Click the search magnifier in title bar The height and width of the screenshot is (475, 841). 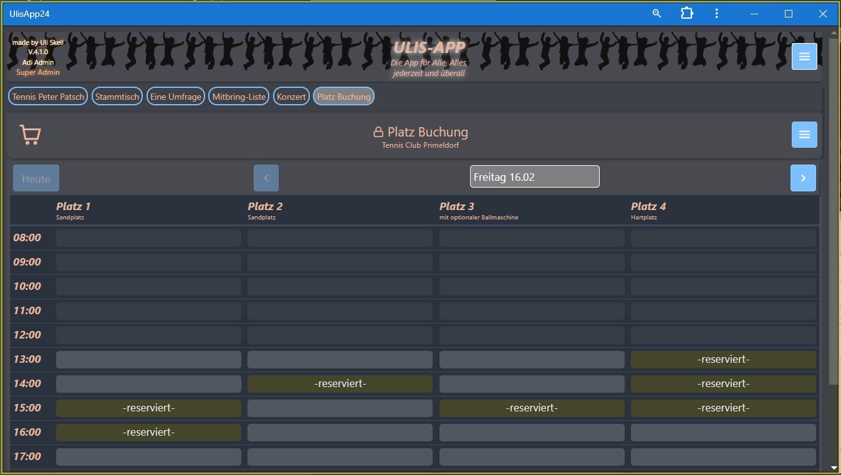click(656, 13)
